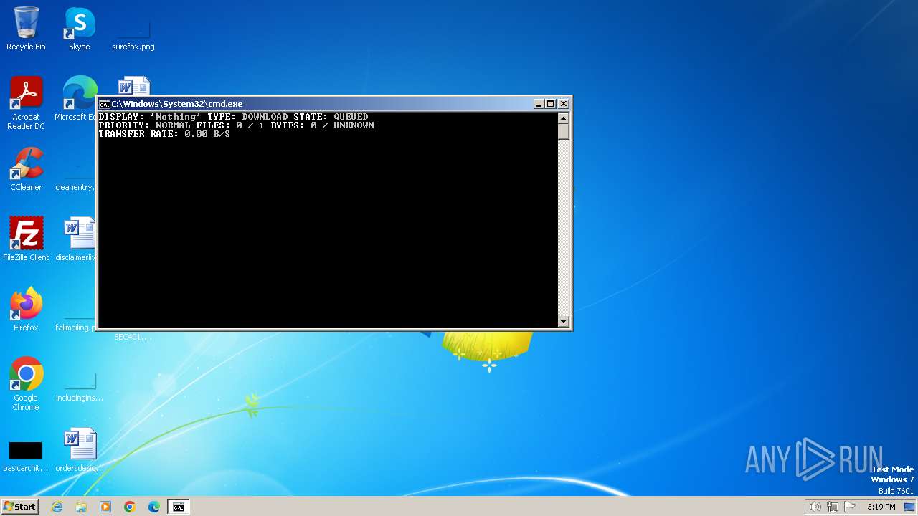Select the Word document behind the cmd window
Image resolution: width=918 pixels, height=516 pixels.
134,85
